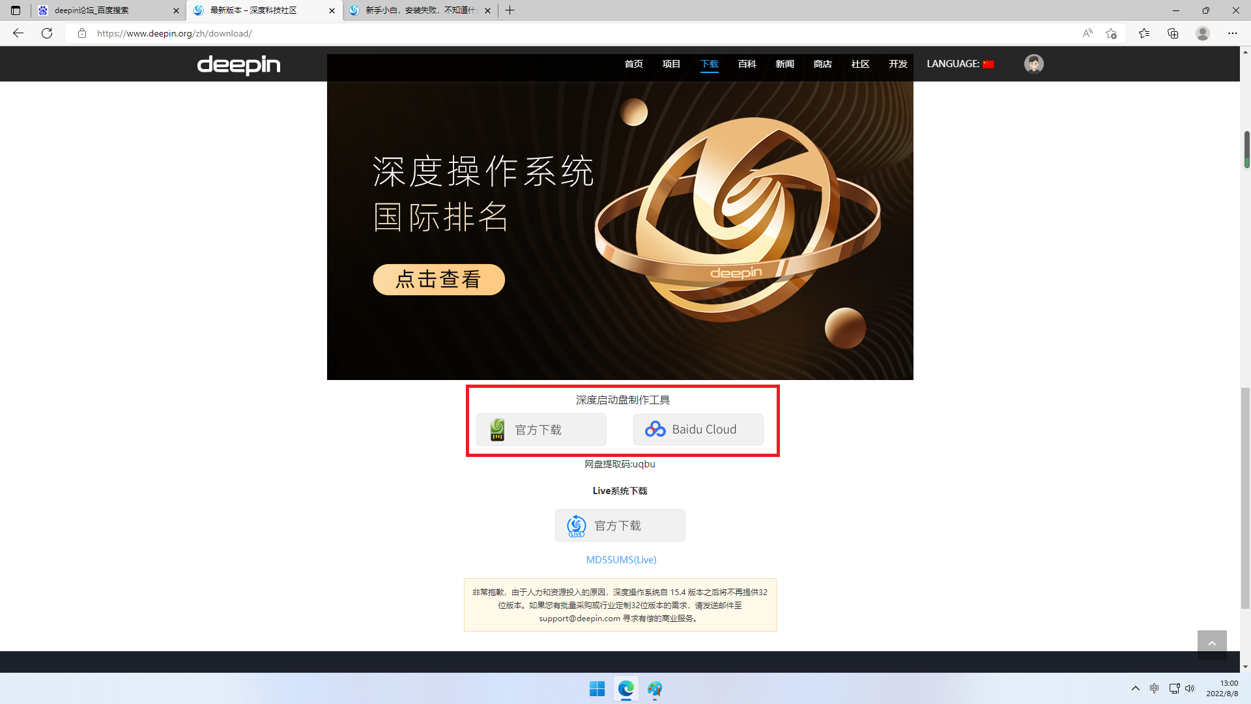Open the Collections icon in toolbar
This screenshot has height=704, width=1251.
tap(1173, 33)
